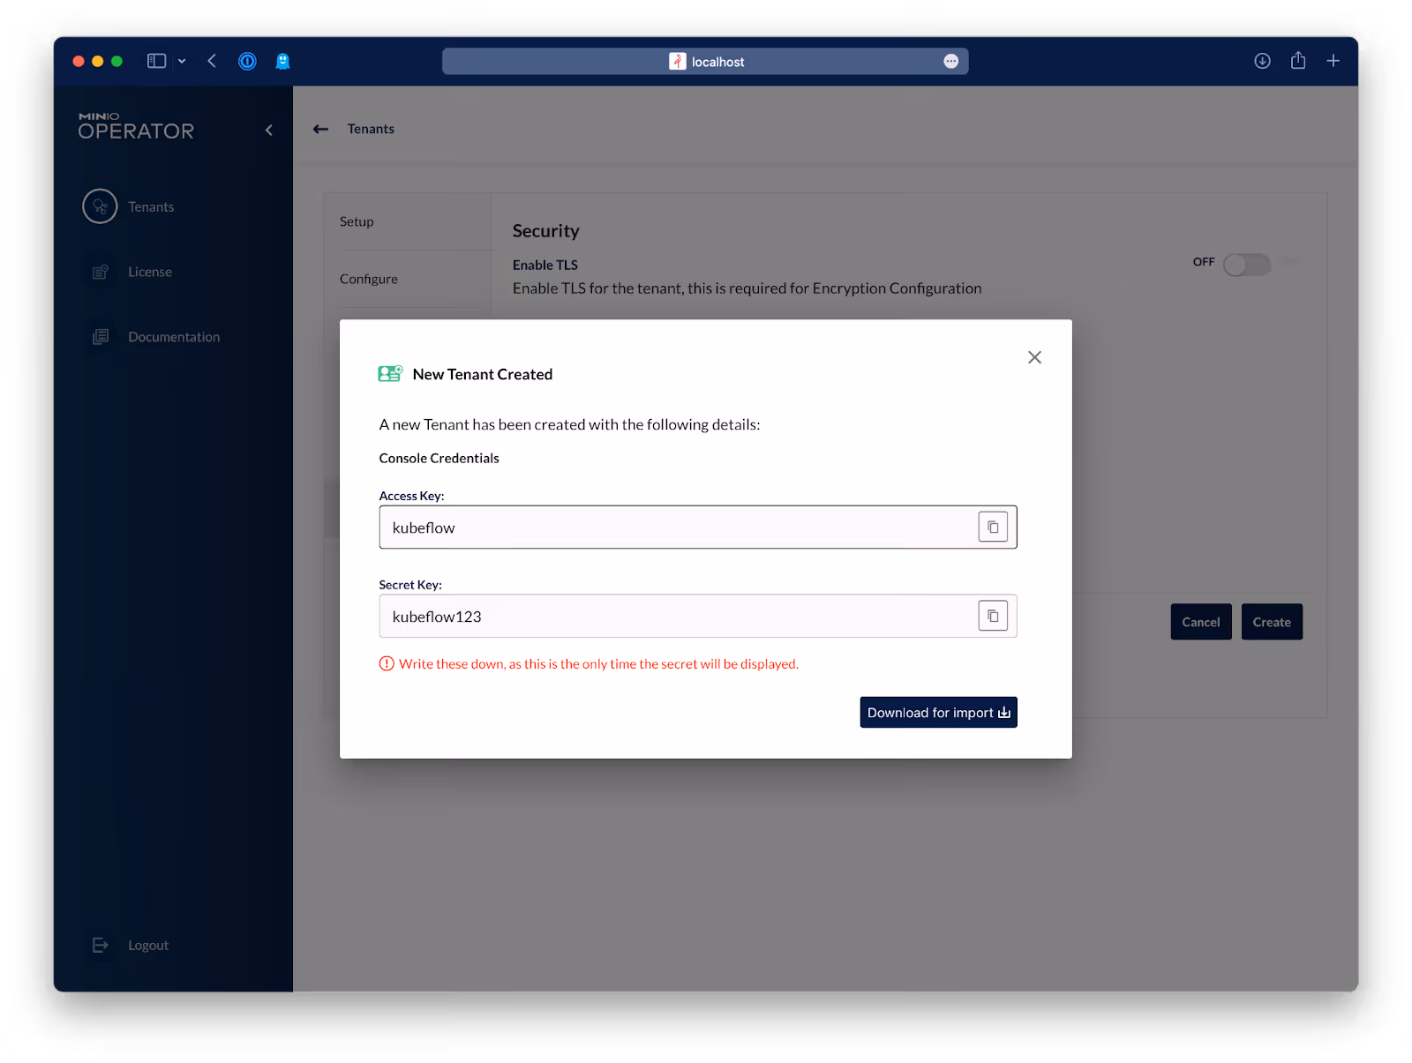Toggle the Enable TLS switch
The width and height of the screenshot is (1412, 1063).
pos(1247,265)
